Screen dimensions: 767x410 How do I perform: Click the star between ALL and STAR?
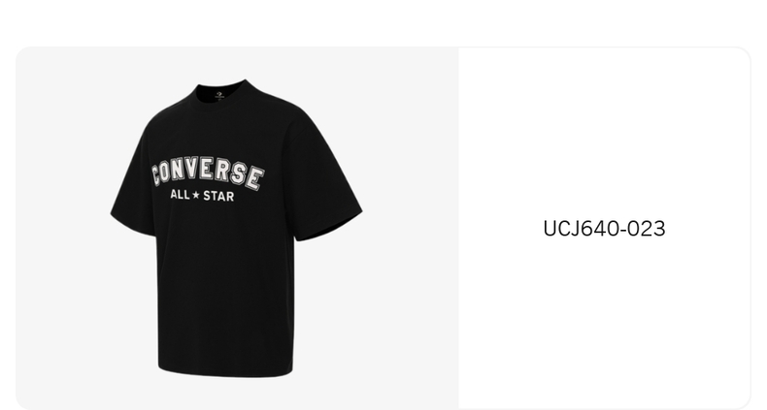click(x=196, y=195)
